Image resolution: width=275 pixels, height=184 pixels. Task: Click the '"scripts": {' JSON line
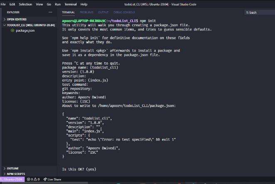pos(78,135)
